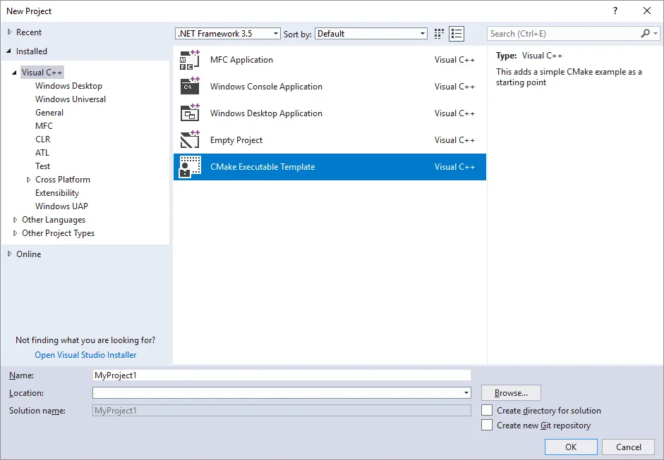
Task: Select the Extensibility category
Action: click(x=57, y=193)
